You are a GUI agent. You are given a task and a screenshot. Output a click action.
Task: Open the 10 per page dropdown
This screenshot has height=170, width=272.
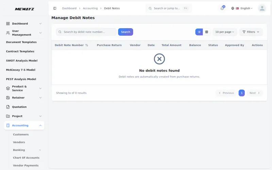point(225,32)
